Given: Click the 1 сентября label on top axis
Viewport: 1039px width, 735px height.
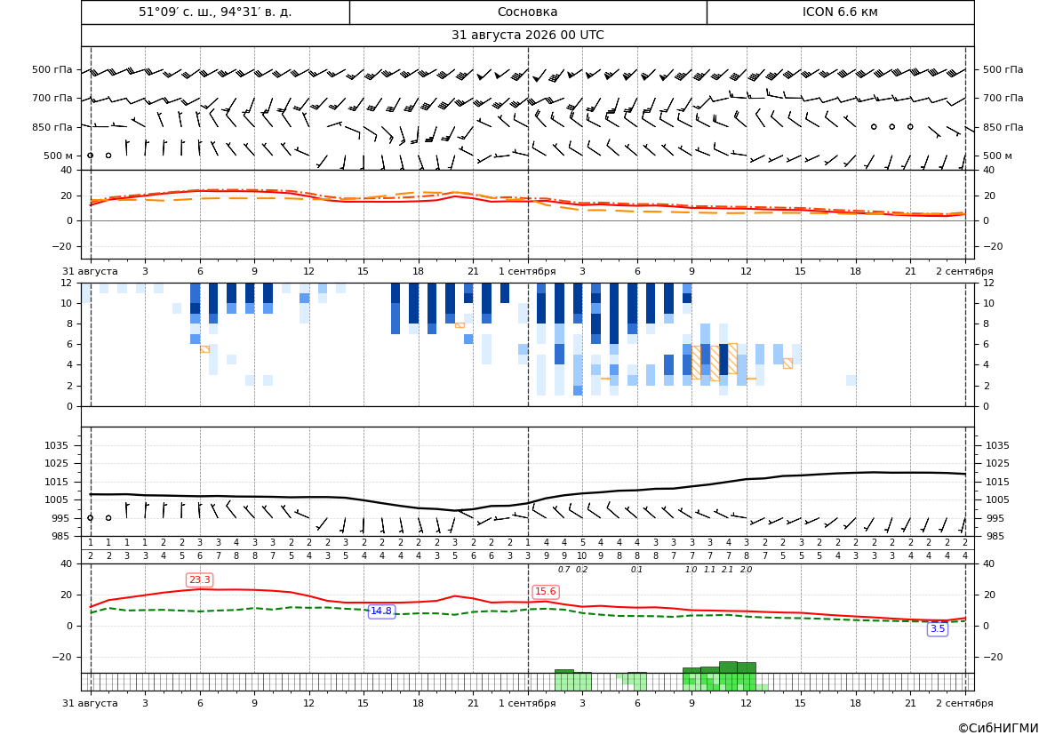Looking at the screenshot, I should tap(527, 271).
